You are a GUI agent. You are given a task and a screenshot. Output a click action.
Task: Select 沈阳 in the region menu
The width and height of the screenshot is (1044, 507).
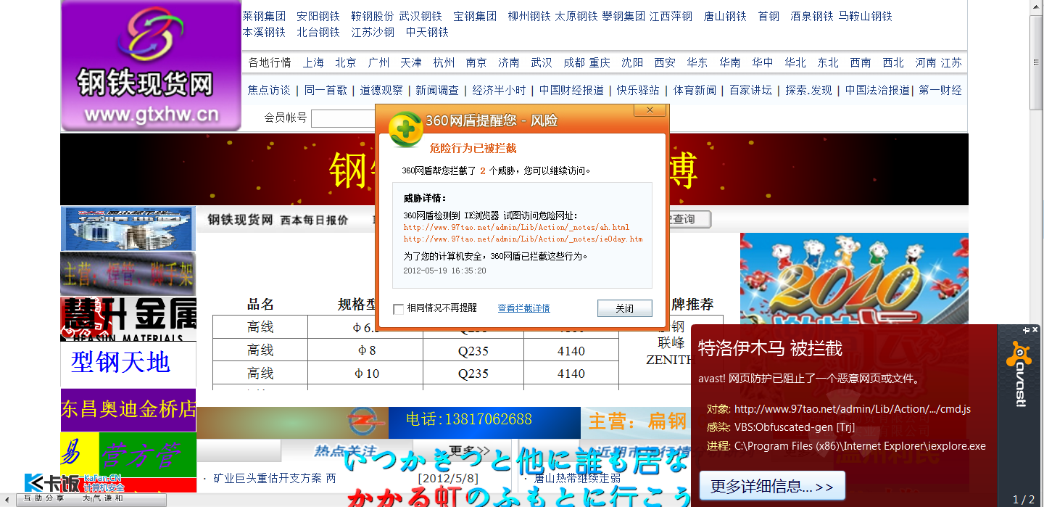pos(632,62)
